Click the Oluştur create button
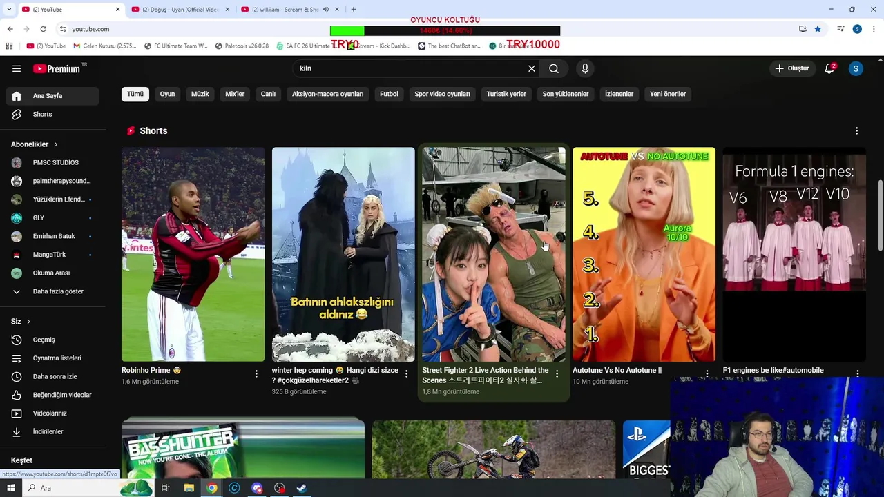The width and height of the screenshot is (884, 497). 791,68
